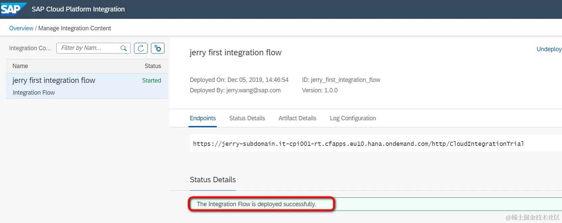
Task: Open the table settings gear icon
Action: coord(158,48)
